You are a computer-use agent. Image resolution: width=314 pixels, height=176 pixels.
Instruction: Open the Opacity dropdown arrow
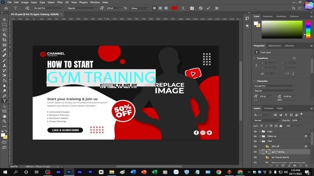click(x=300, y=120)
